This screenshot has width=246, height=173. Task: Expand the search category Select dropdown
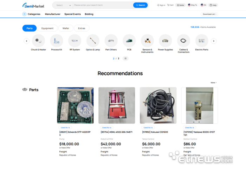[x=63, y=5]
